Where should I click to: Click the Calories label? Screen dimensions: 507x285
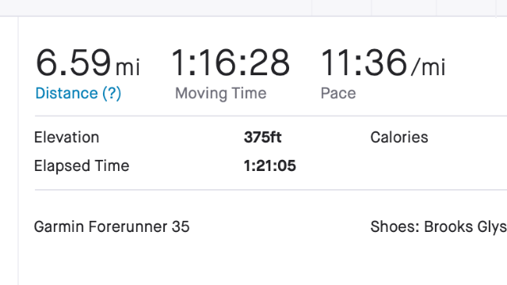pyautogui.click(x=399, y=137)
